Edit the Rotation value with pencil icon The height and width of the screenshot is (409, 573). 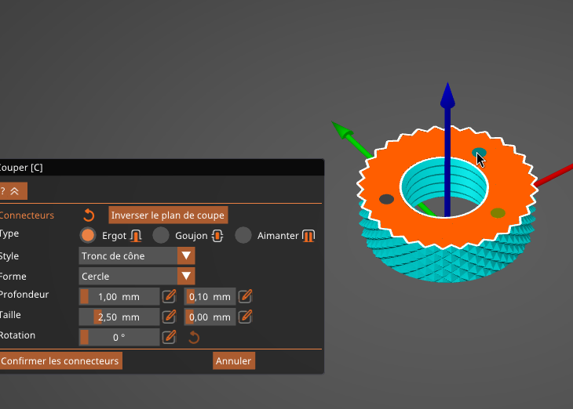point(170,337)
